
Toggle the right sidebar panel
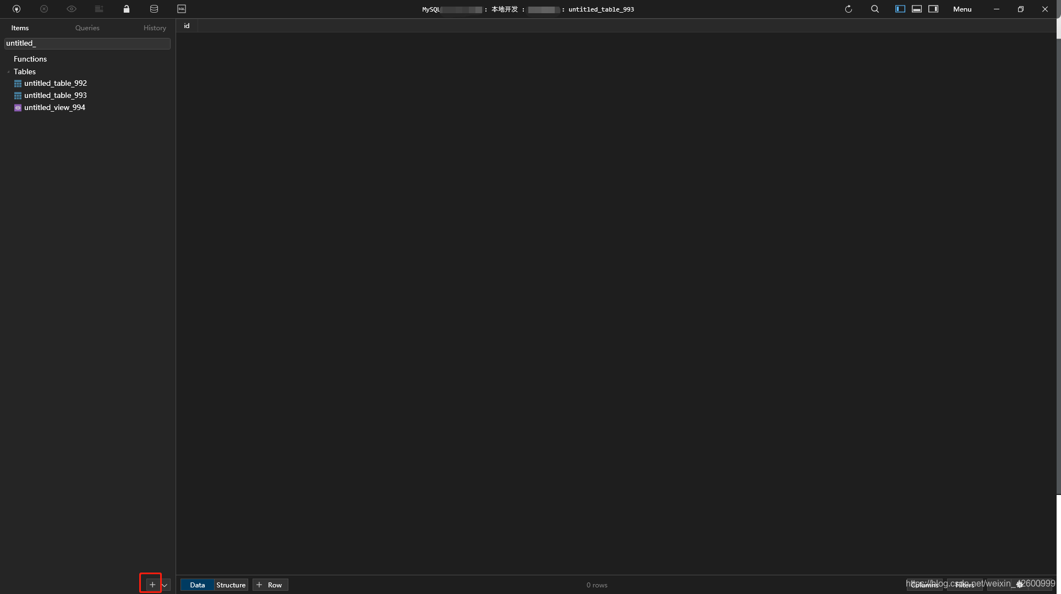click(x=933, y=9)
